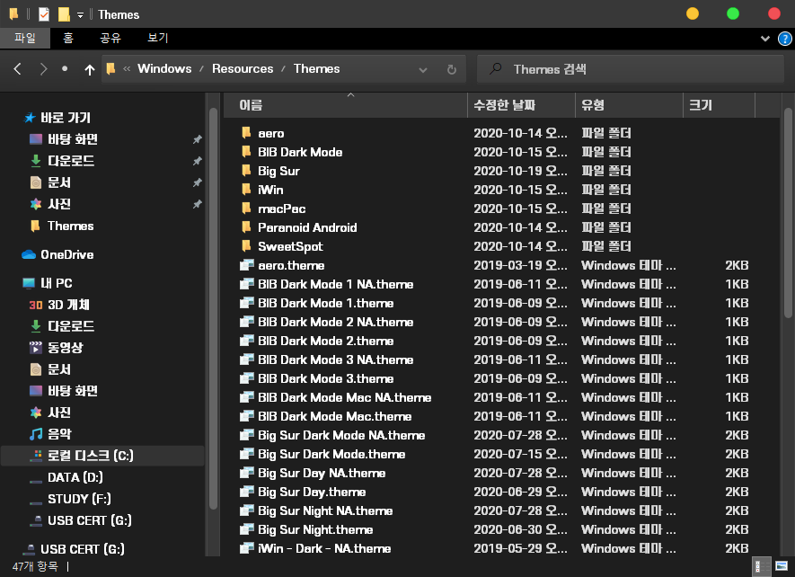Screen dimensions: 795x577
Task: Open pinned 문서 under 바로 가기
Action: click(x=50, y=182)
